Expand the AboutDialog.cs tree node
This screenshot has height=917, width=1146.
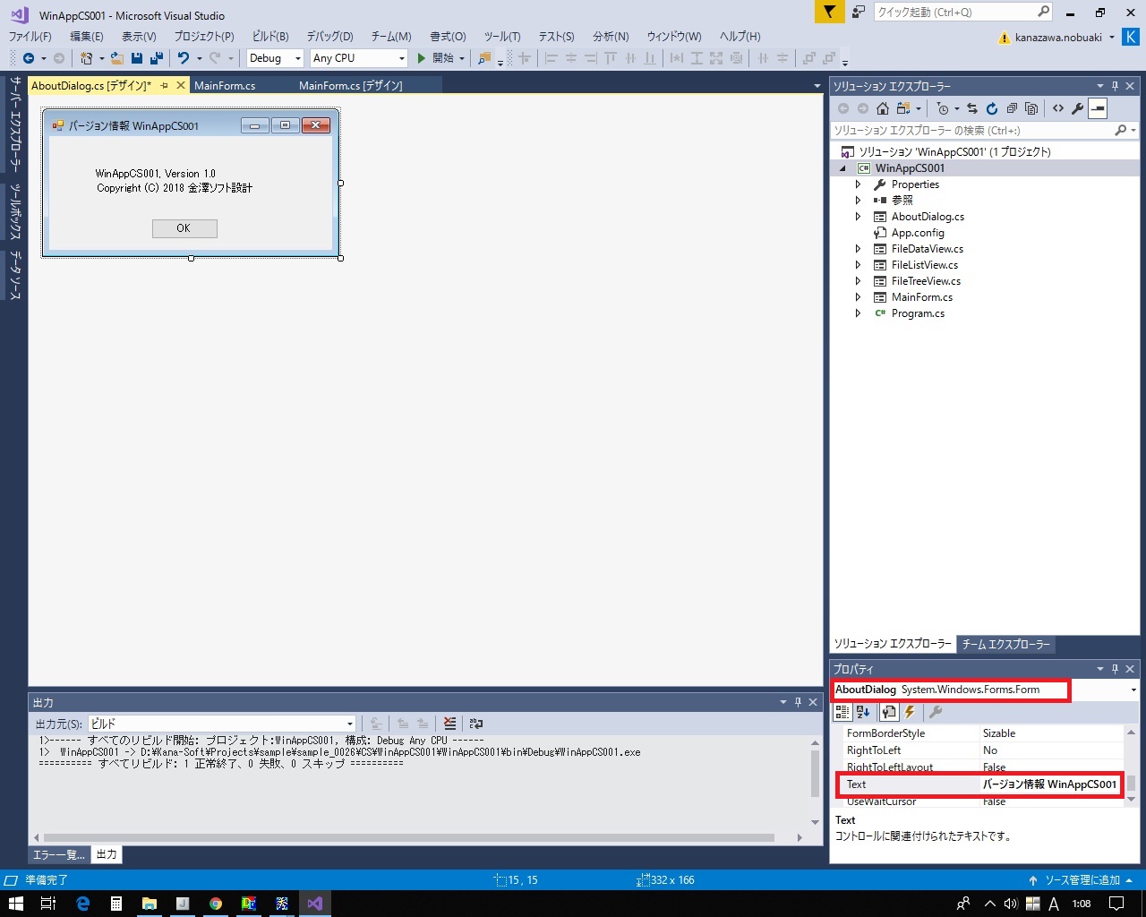pyautogui.click(x=858, y=217)
